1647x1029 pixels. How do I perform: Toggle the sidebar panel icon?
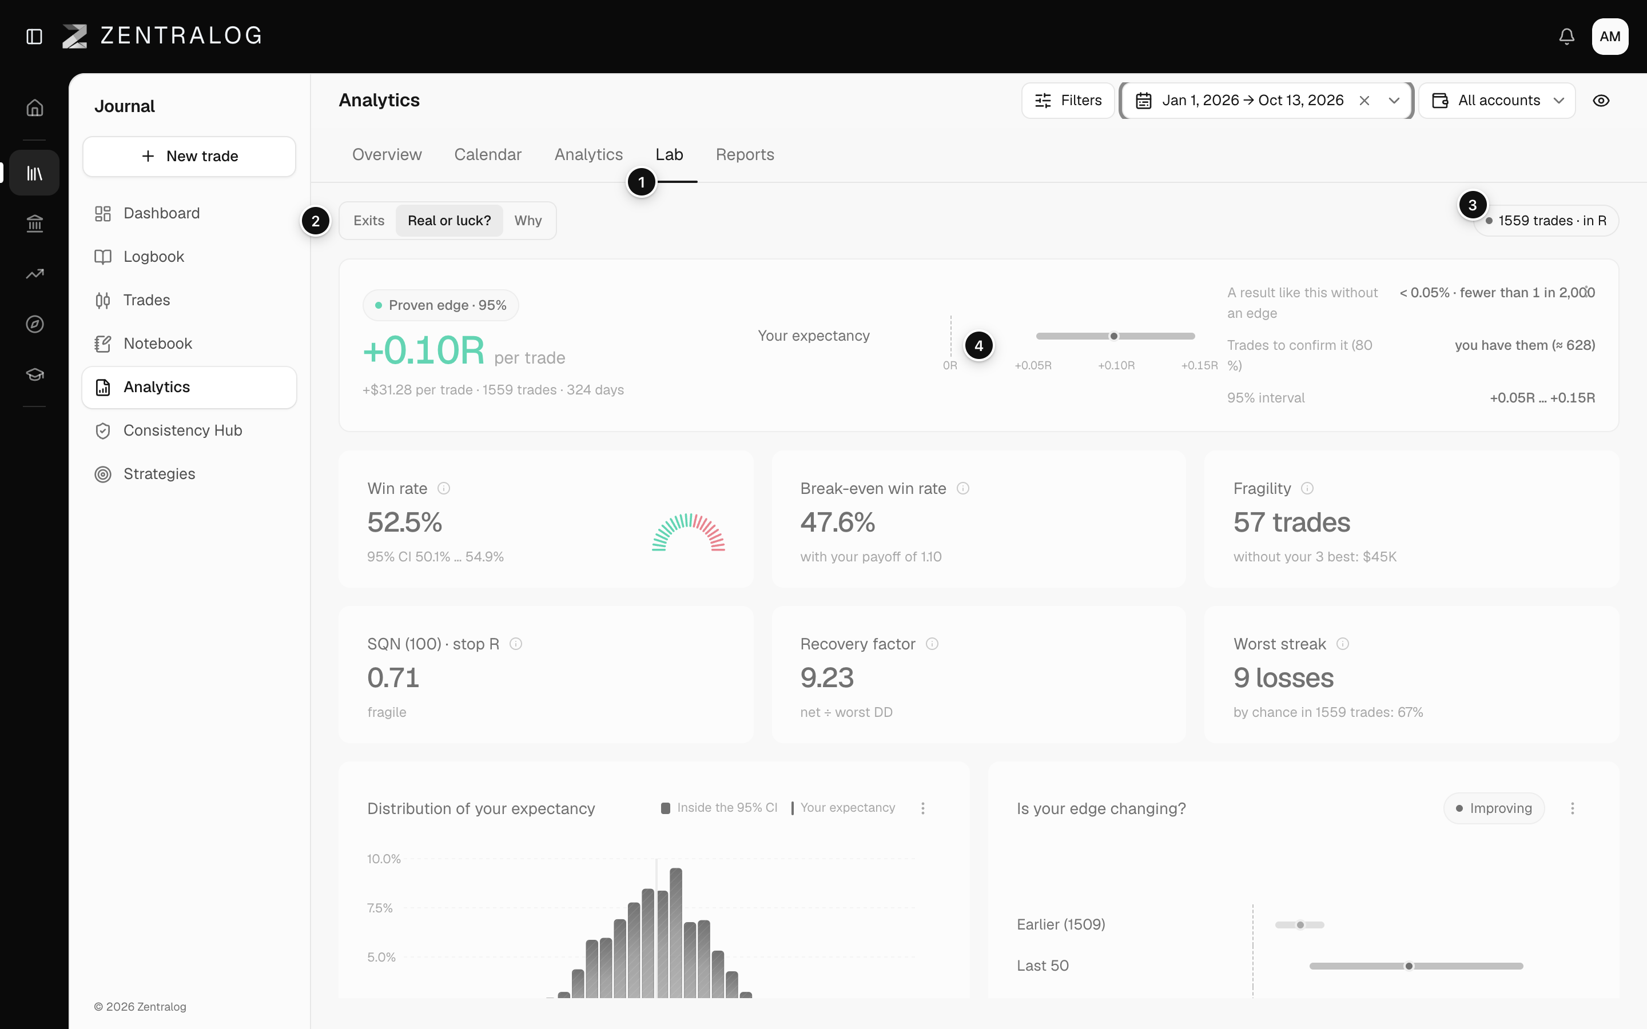[34, 36]
